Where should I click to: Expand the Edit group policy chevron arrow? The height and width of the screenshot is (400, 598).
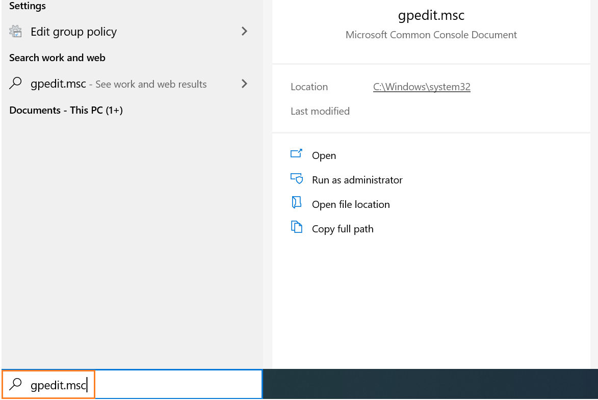(245, 31)
